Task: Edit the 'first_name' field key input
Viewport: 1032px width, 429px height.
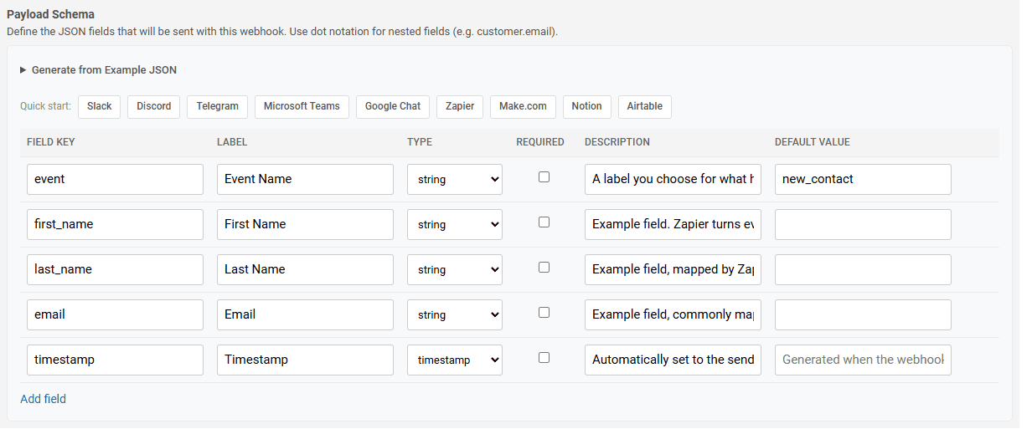Action: (115, 224)
